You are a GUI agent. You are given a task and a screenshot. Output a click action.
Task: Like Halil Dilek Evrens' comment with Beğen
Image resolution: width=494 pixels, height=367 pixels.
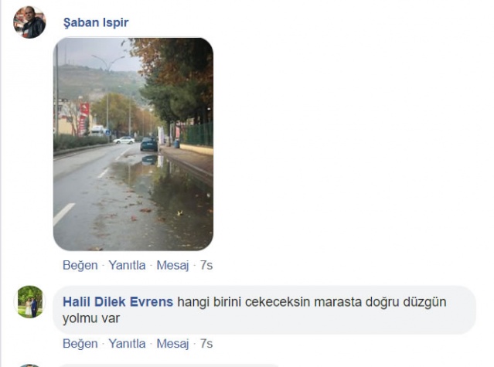(x=80, y=343)
